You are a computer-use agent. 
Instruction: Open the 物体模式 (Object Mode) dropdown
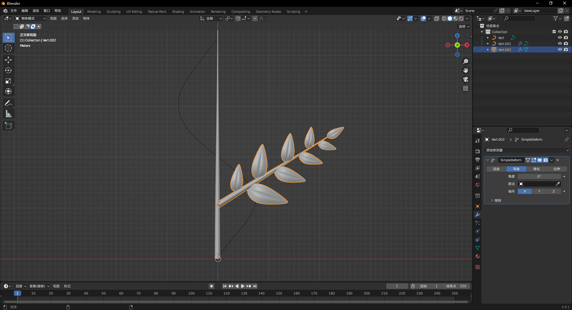click(30, 18)
